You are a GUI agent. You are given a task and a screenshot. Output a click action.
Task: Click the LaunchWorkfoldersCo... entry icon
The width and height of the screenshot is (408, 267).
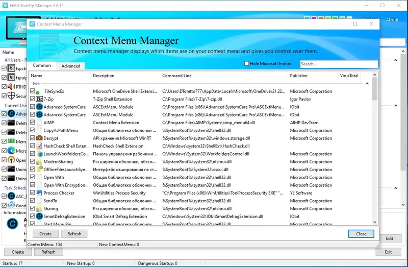click(x=39, y=154)
